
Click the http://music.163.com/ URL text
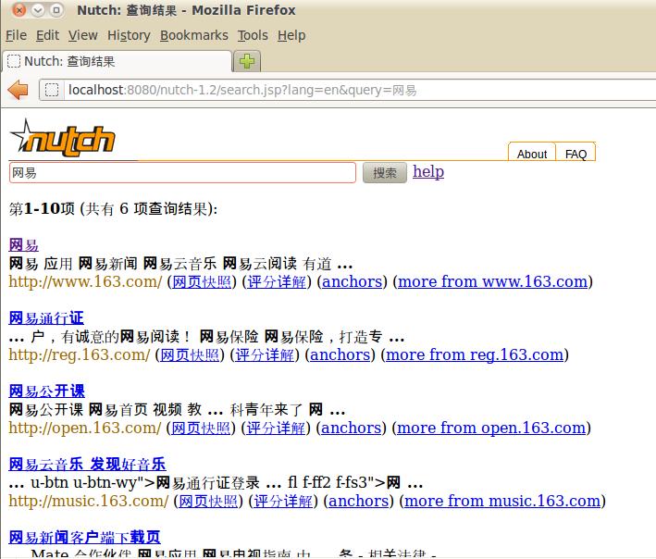click(x=88, y=501)
